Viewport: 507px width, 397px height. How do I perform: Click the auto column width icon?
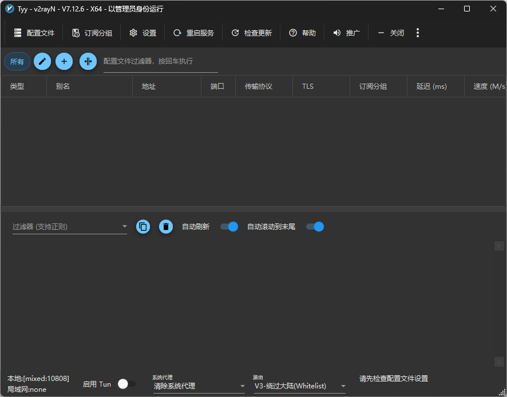coord(88,61)
